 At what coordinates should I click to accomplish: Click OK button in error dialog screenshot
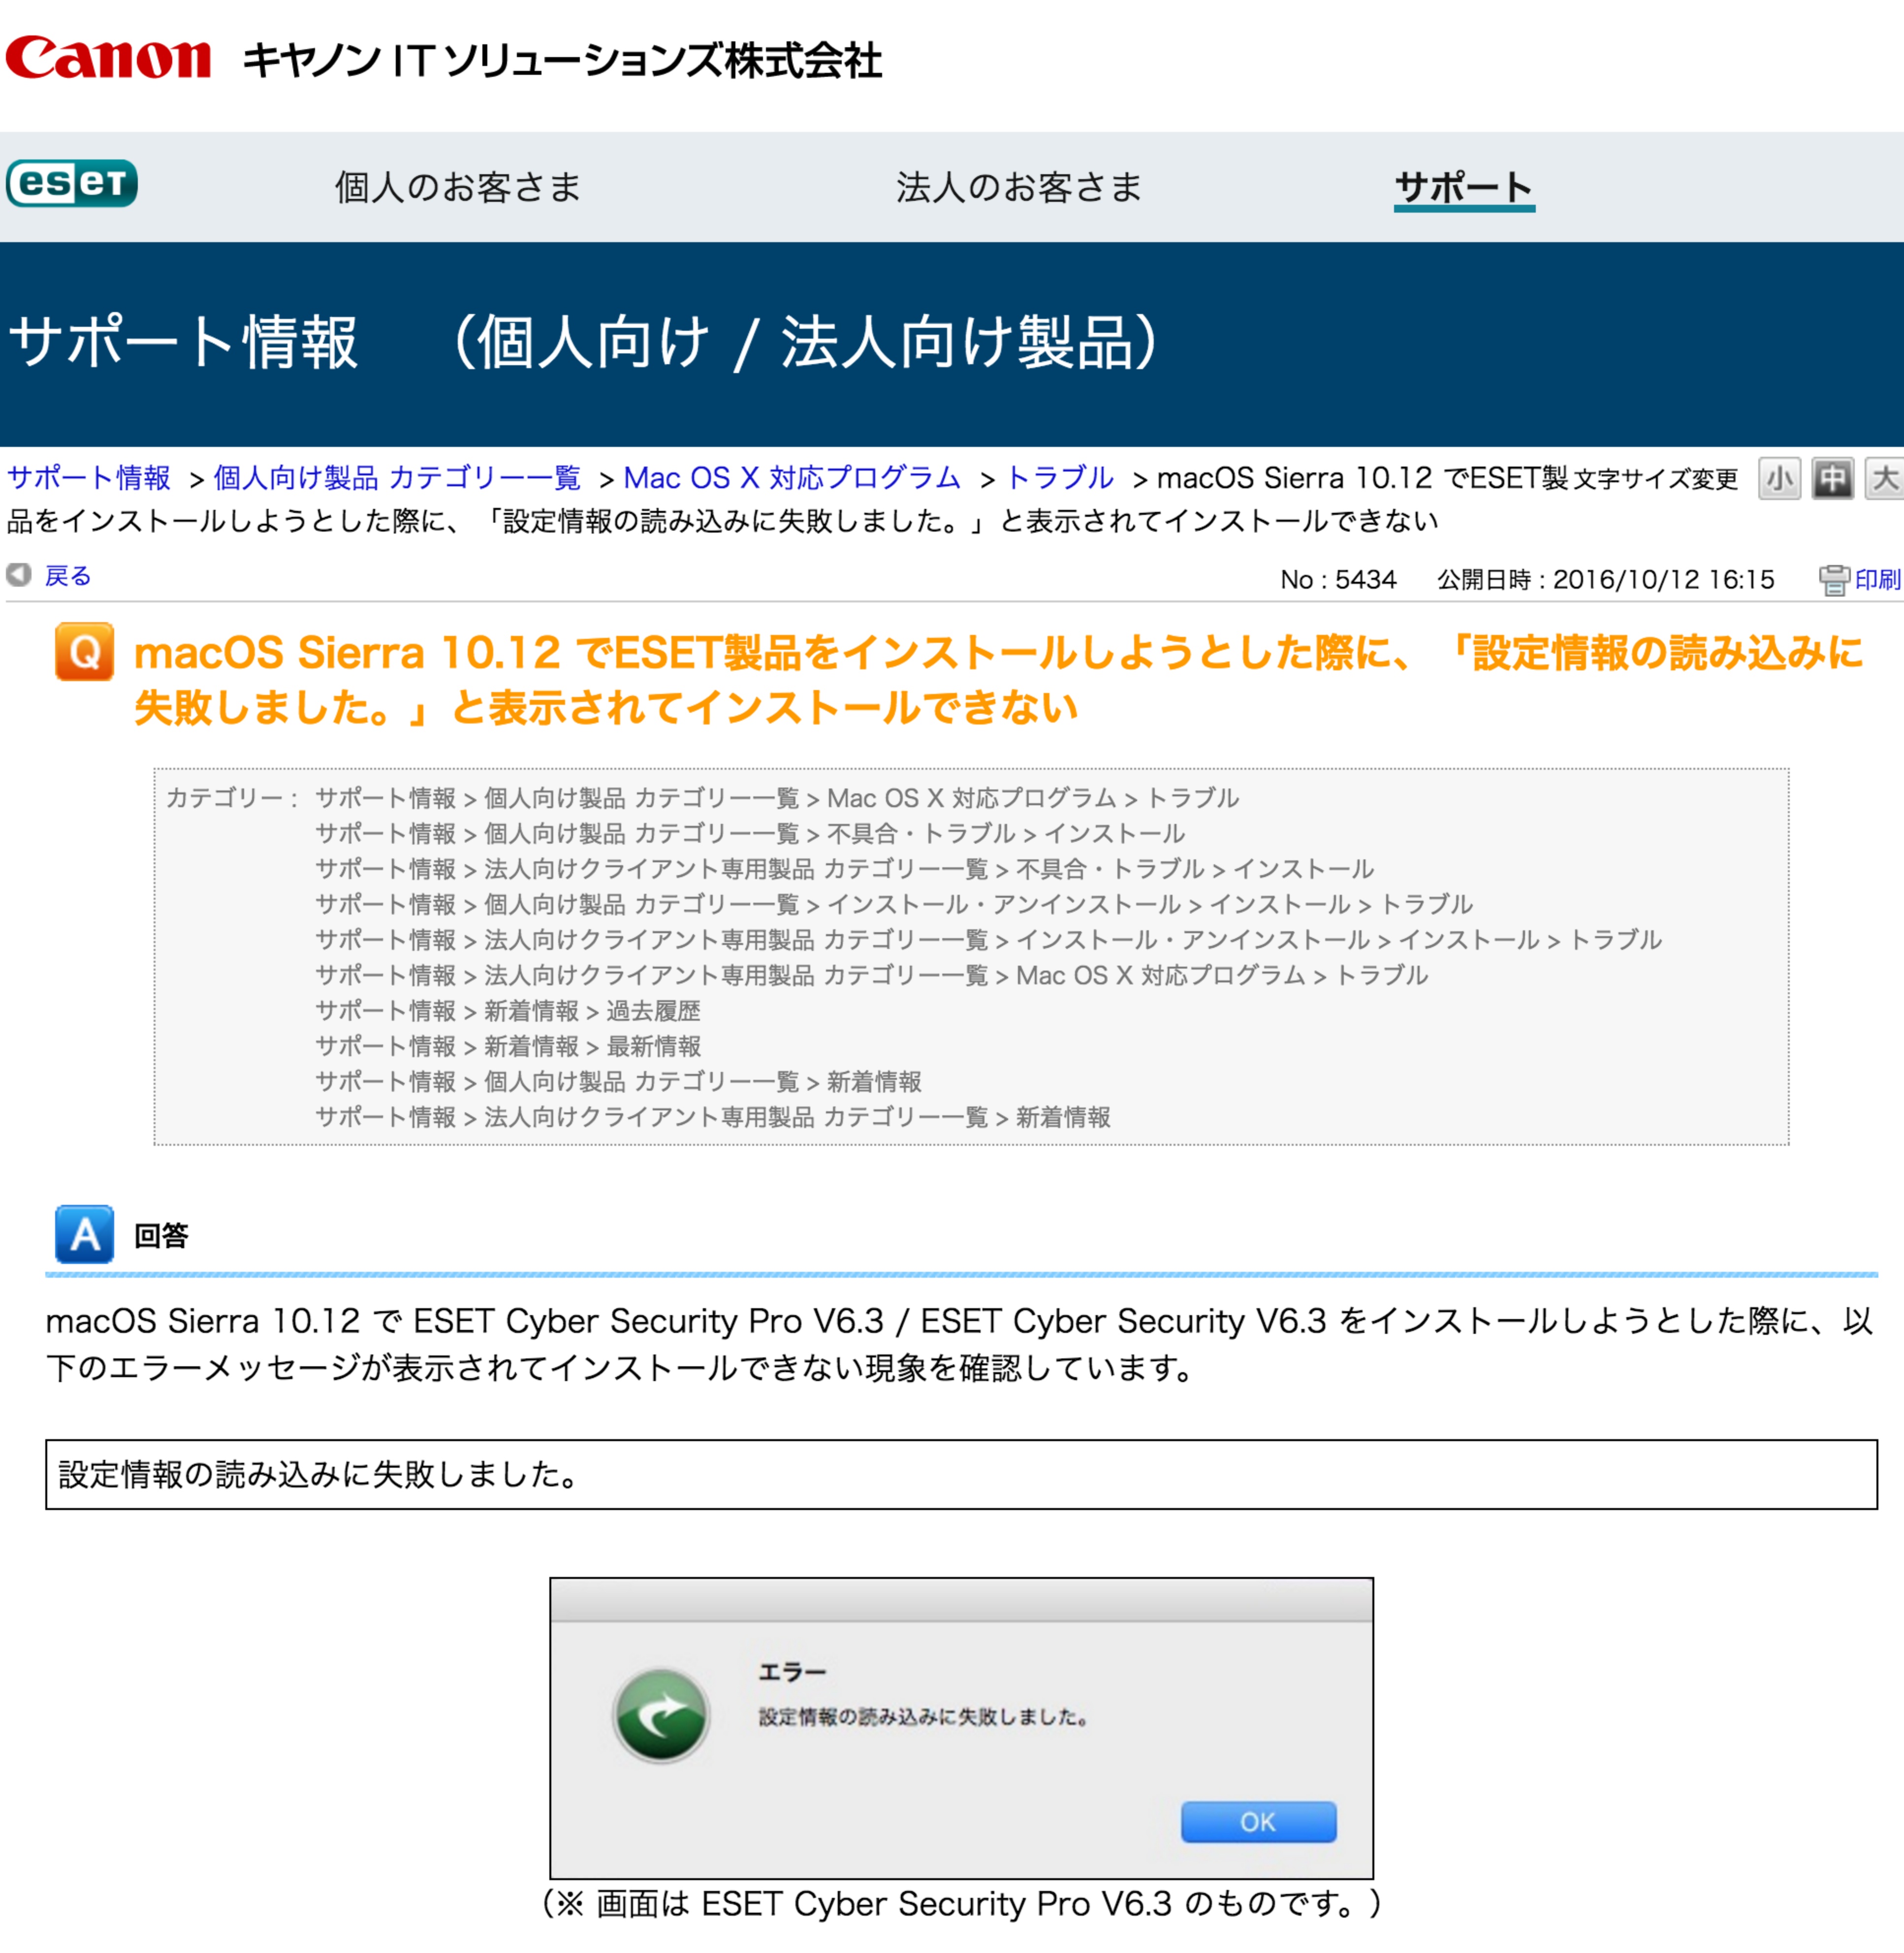point(1258,1822)
